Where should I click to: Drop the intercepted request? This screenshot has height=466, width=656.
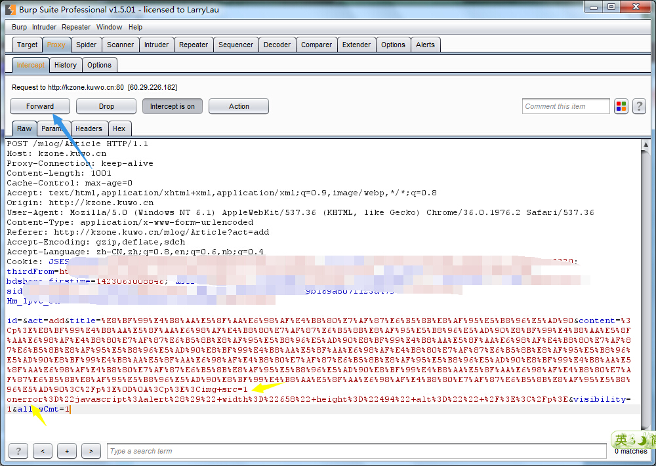pyautogui.click(x=106, y=106)
